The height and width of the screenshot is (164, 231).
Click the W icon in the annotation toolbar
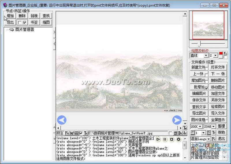[x=72, y=133]
